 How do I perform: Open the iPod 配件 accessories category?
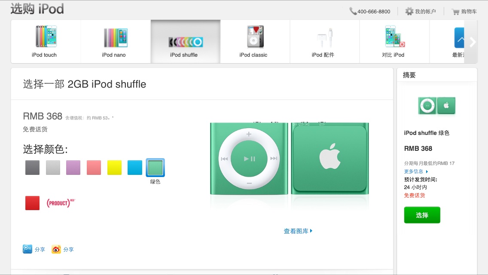click(x=325, y=41)
